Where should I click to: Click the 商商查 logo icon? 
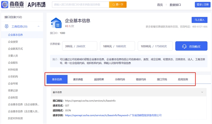pos(5,5)
